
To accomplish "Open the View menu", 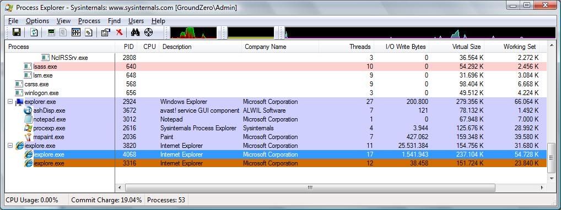I will click(x=64, y=21).
